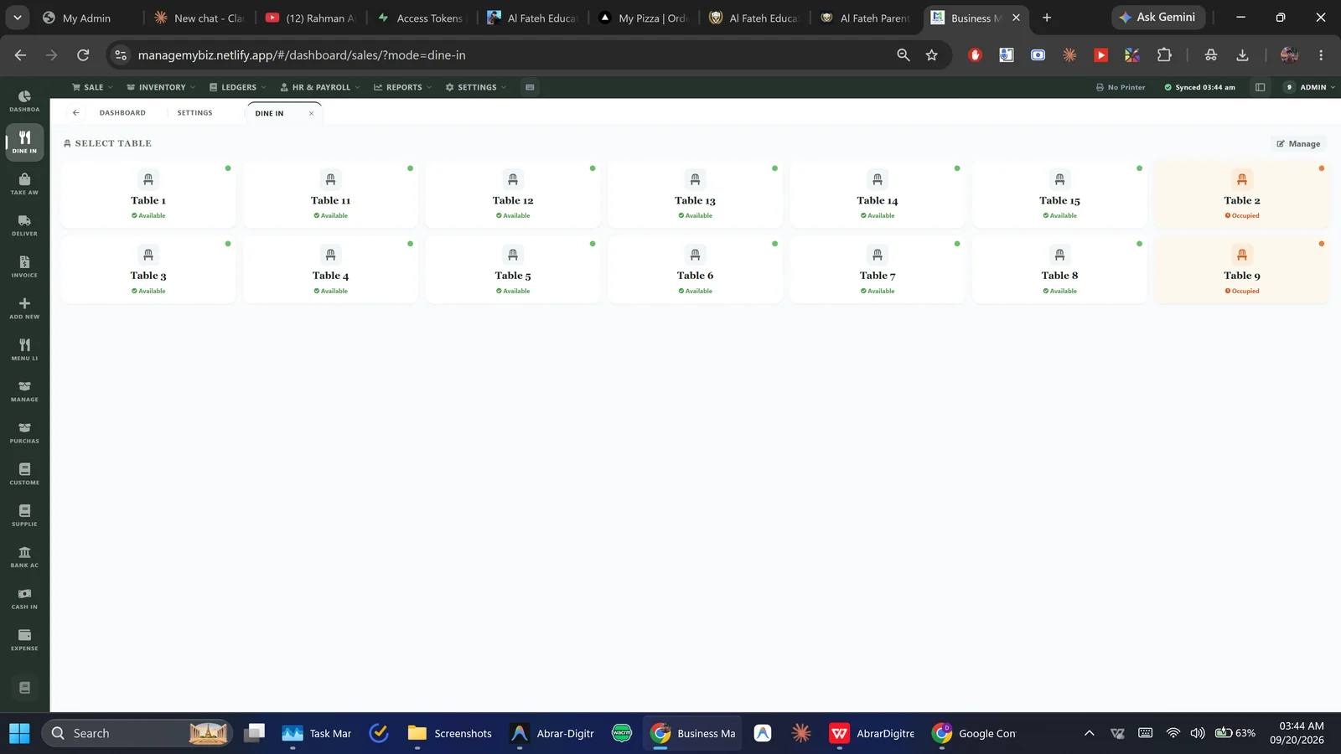This screenshot has width=1341, height=754.
Task: Select the Table 1 card
Action: pos(148,194)
